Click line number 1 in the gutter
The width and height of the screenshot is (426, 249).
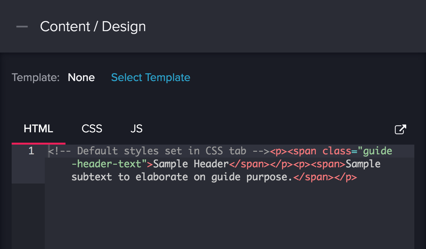tap(31, 151)
